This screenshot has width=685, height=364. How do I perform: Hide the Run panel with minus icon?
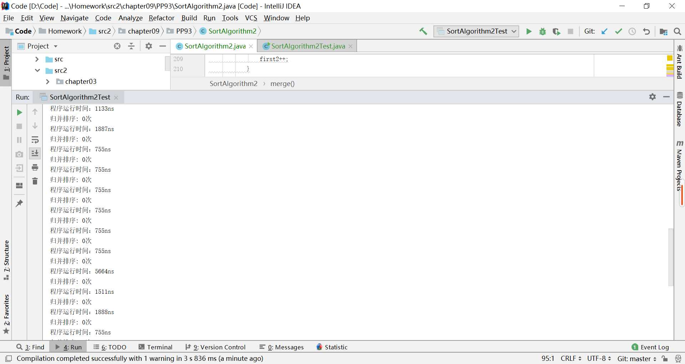(666, 97)
